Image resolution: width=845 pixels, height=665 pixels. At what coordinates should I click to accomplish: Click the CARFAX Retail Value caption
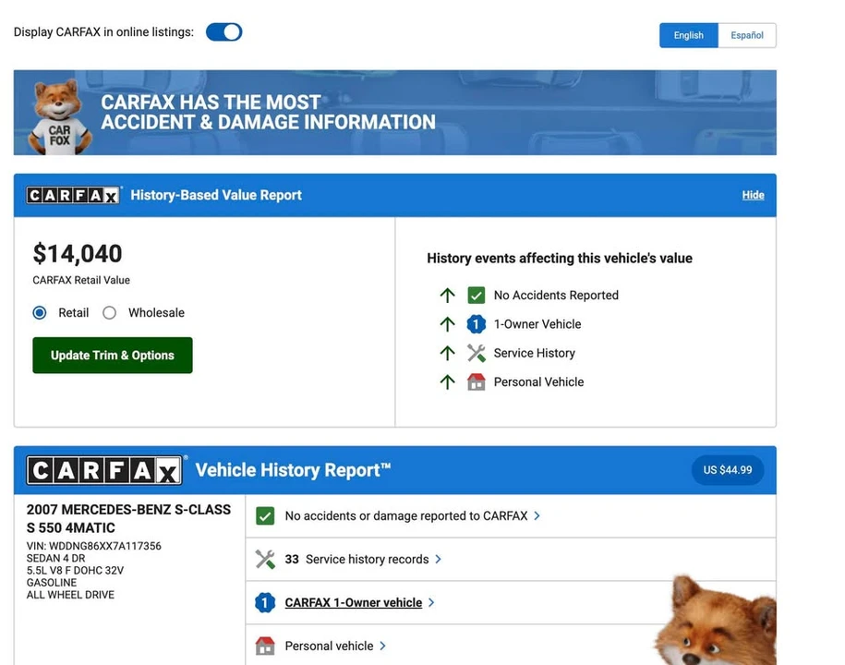click(81, 280)
